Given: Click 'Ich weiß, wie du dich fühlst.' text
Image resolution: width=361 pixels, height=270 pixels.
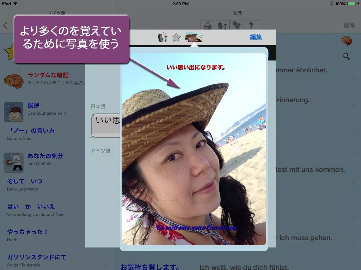Looking at the screenshot, I should (x=244, y=267).
